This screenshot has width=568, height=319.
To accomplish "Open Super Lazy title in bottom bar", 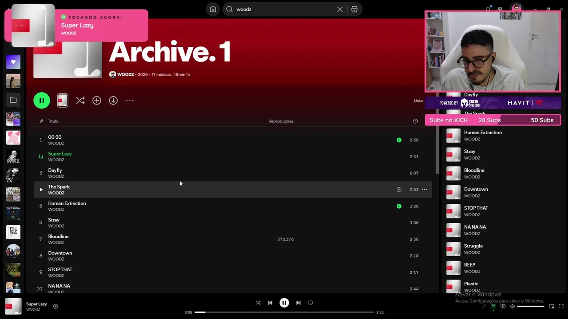I will click(x=36, y=304).
